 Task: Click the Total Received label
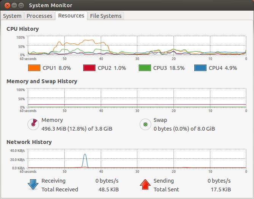click(x=60, y=190)
